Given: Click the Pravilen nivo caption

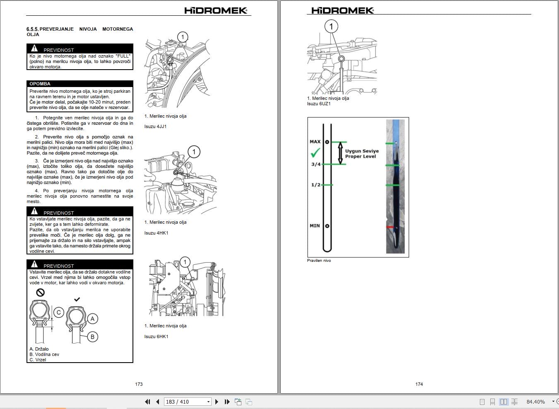Looking at the screenshot, I should [319, 261].
